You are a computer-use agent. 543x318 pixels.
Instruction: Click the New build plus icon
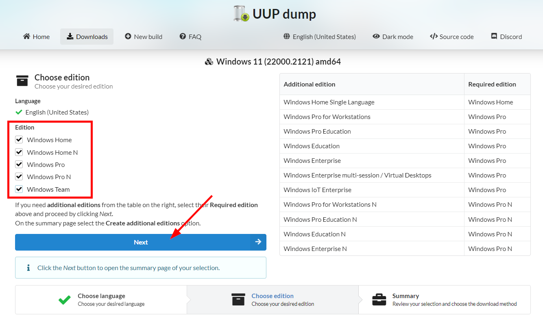pyautogui.click(x=128, y=37)
